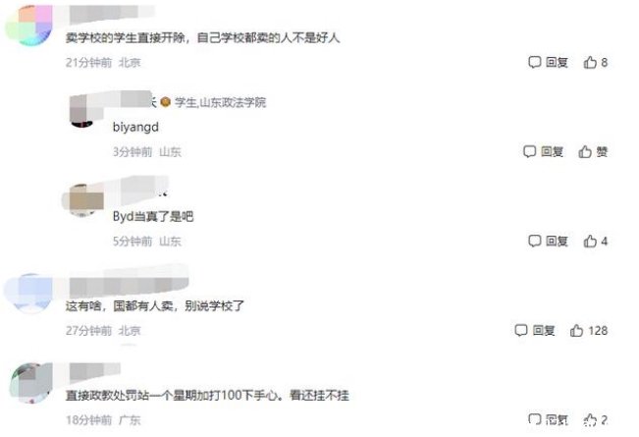Click reply bubble on 'biyangd' comment
Viewport: 639px width, 437px height.
click(529, 151)
